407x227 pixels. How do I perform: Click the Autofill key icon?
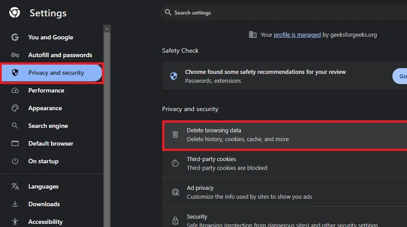15,55
